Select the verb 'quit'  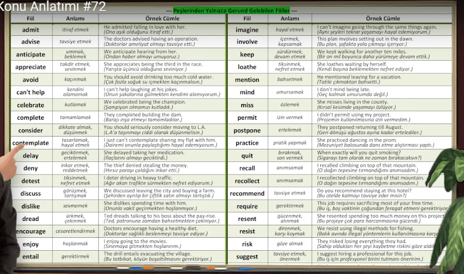point(247,155)
